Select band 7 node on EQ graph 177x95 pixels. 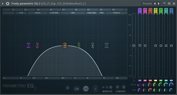[106, 46]
